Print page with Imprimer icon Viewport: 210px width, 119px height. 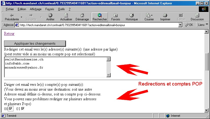point(165,15)
